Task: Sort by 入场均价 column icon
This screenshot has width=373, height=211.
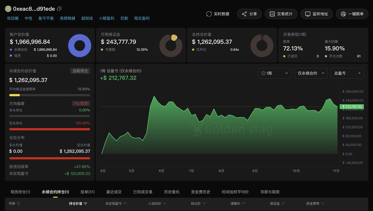Action: coord(164,204)
